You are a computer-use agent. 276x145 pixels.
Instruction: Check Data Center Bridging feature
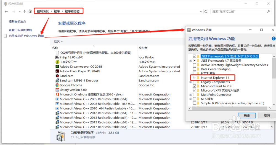[x=195, y=69]
